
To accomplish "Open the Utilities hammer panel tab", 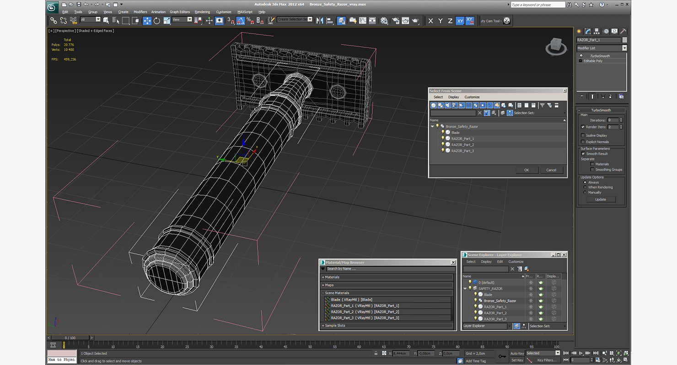I will point(623,31).
